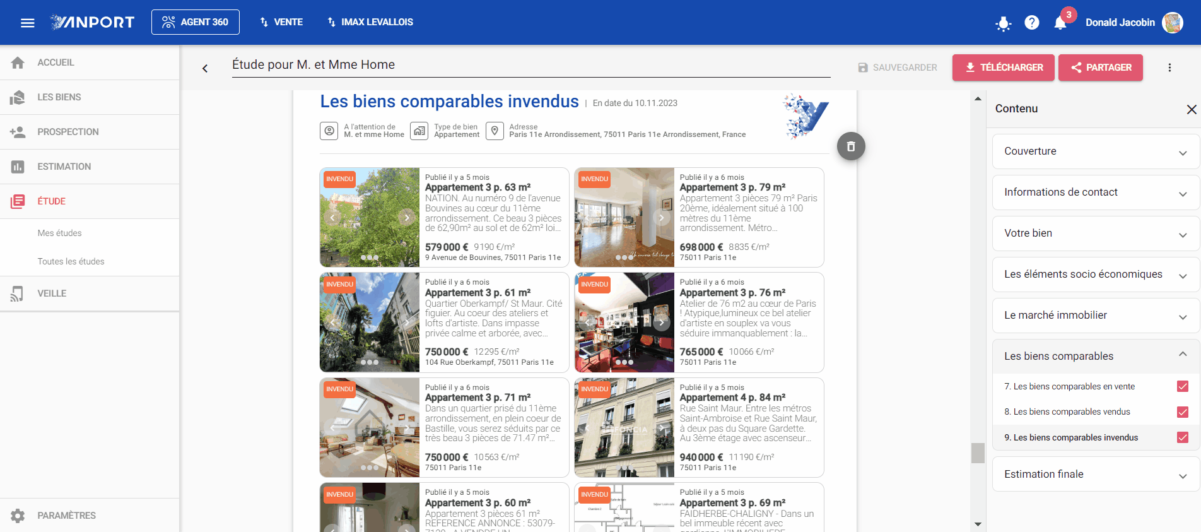Click the document scrollbar thumb

(978, 453)
